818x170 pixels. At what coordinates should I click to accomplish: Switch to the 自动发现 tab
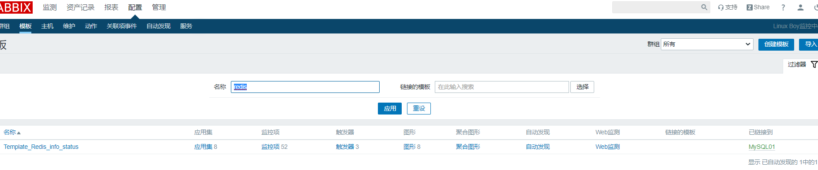158,26
